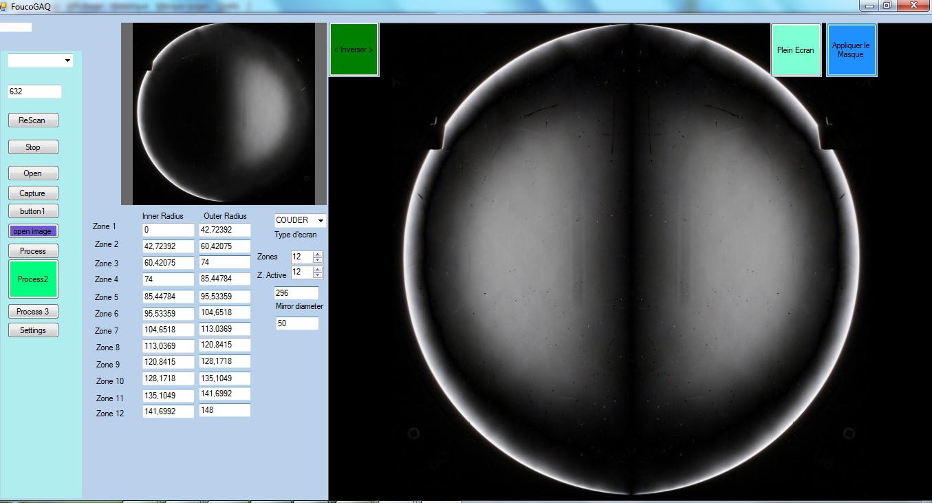Click the Zones number field showing 12
Screen dimensions: 932x503
(302, 257)
